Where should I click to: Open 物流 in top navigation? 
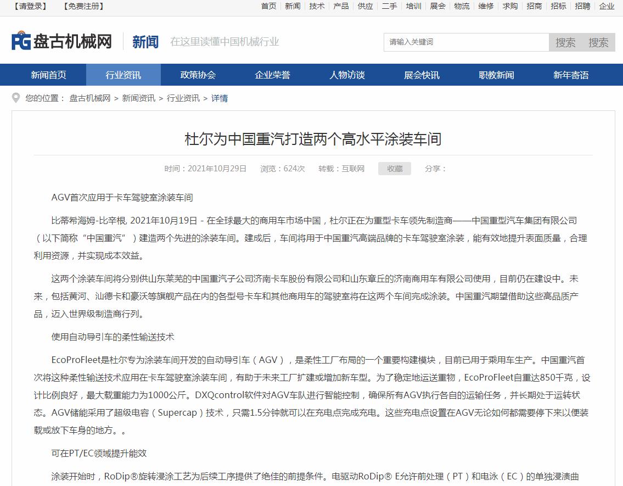pos(462,7)
